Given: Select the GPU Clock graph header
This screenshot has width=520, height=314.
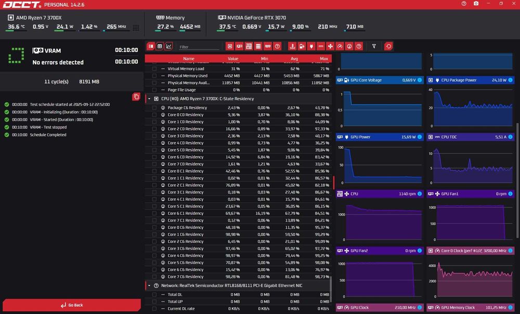Looking at the screenshot, I should click(x=380, y=307).
